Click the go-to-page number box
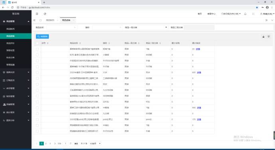The image size is (275, 150). coord(65,144)
